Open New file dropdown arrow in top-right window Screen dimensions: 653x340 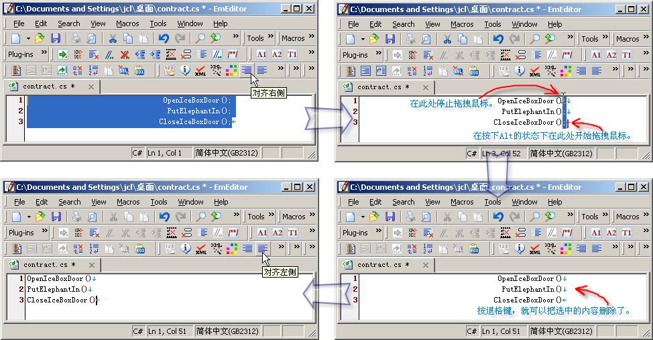click(363, 39)
